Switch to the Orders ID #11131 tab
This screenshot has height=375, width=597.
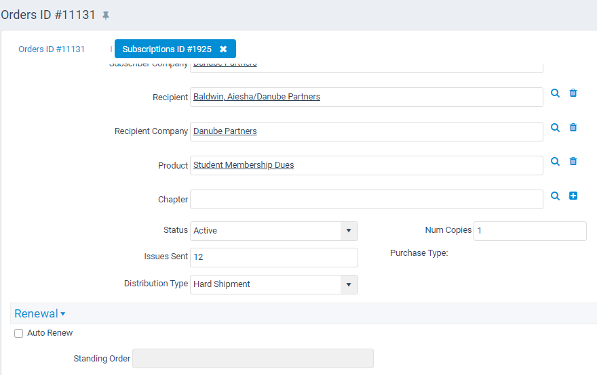(x=52, y=49)
